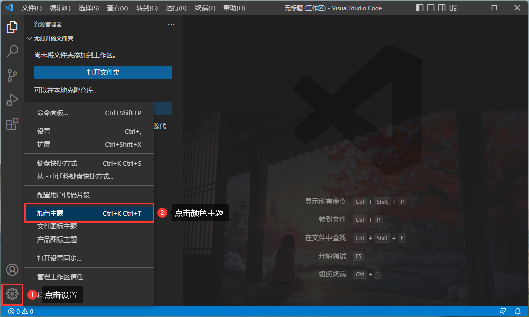This screenshot has height=317, width=529.
Task: Toggle the Panel layout visibility
Action: click(x=431, y=8)
